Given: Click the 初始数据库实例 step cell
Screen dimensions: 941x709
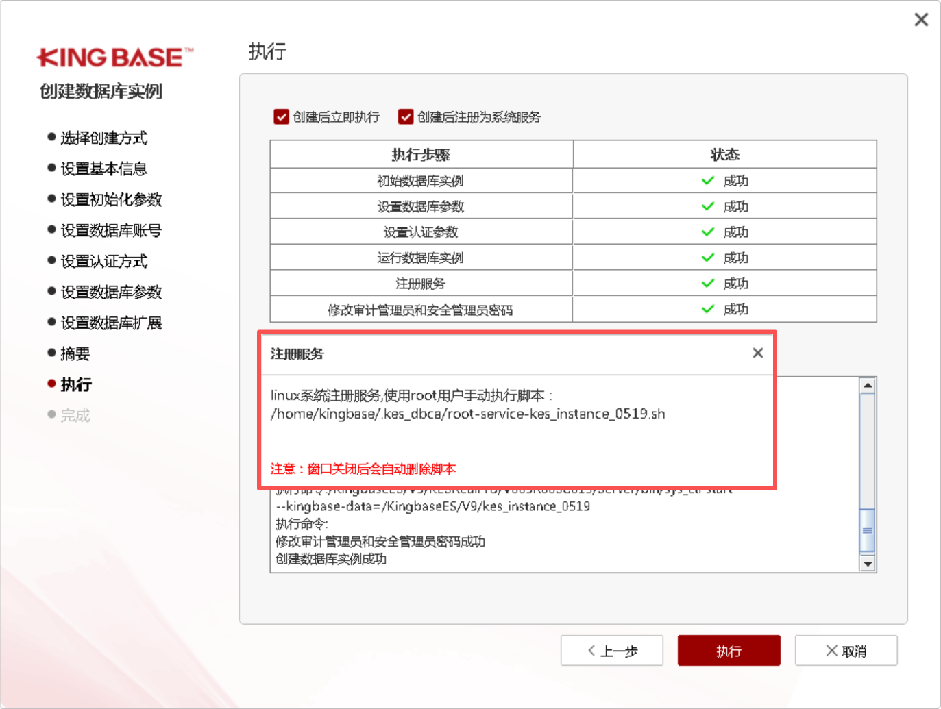Looking at the screenshot, I should [421, 181].
